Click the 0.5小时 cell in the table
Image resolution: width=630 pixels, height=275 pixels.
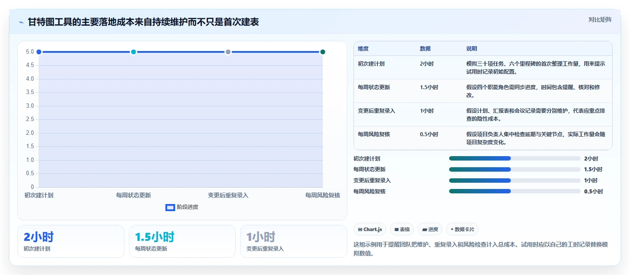point(429,134)
